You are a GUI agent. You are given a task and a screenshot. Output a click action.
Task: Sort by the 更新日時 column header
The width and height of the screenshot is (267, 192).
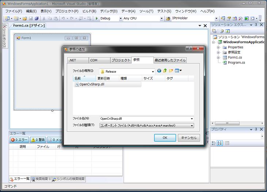click(x=107, y=78)
